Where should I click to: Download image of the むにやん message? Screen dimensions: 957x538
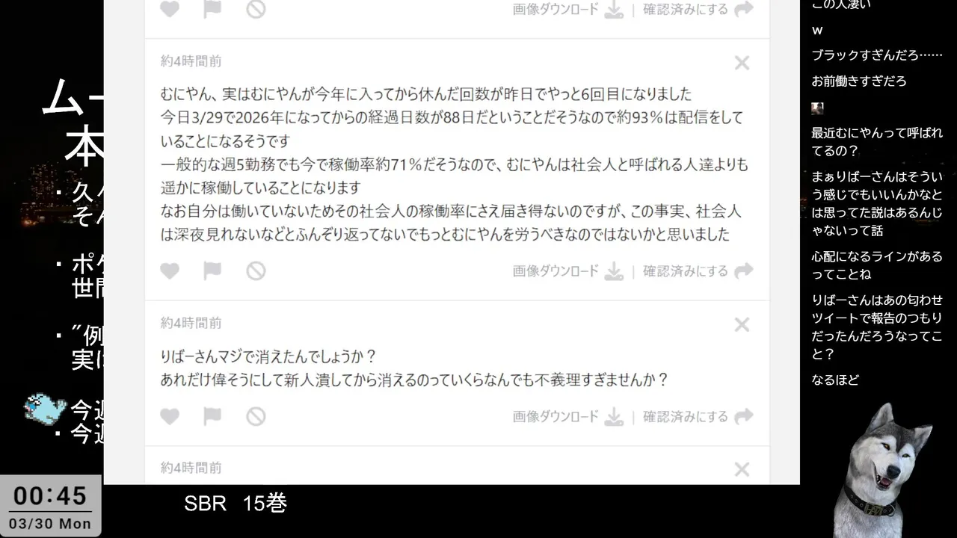(568, 271)
